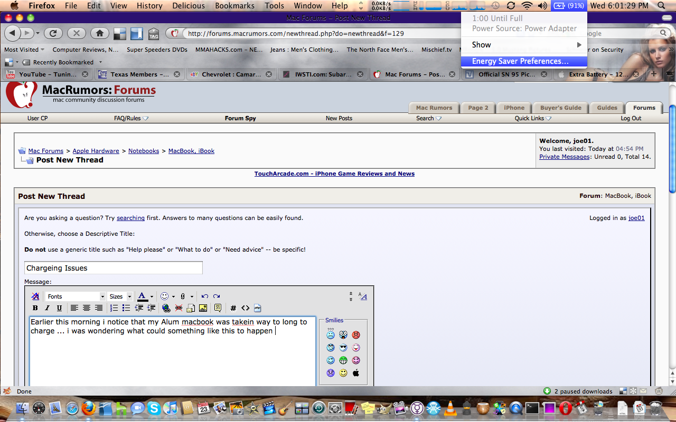Open Finder from the Dock
676x422 pixels.
23,408
